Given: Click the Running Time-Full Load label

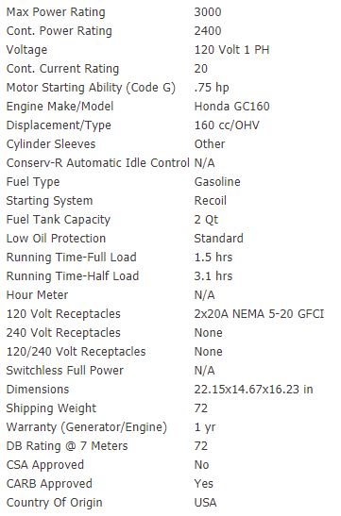Looking at the screenshot, I should [x=71, y=258].
